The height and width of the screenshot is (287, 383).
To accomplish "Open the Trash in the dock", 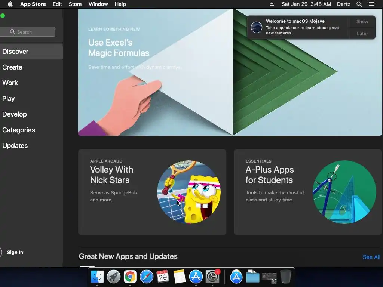I will click(285, 277).
